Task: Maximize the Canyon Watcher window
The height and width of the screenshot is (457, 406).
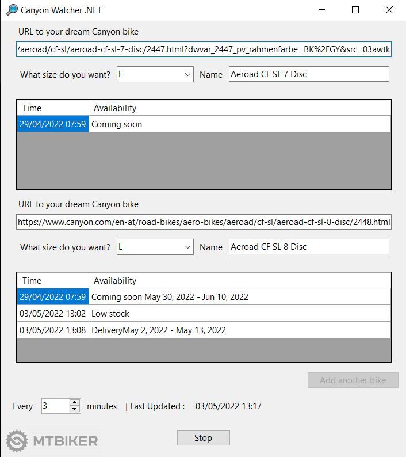Action: point(355,10)
